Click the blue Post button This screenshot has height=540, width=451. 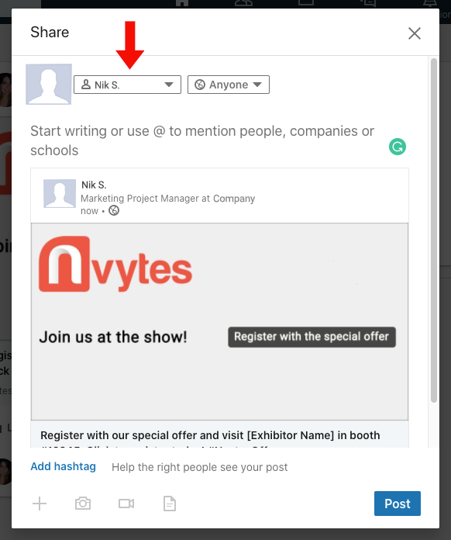click(398, 504)
